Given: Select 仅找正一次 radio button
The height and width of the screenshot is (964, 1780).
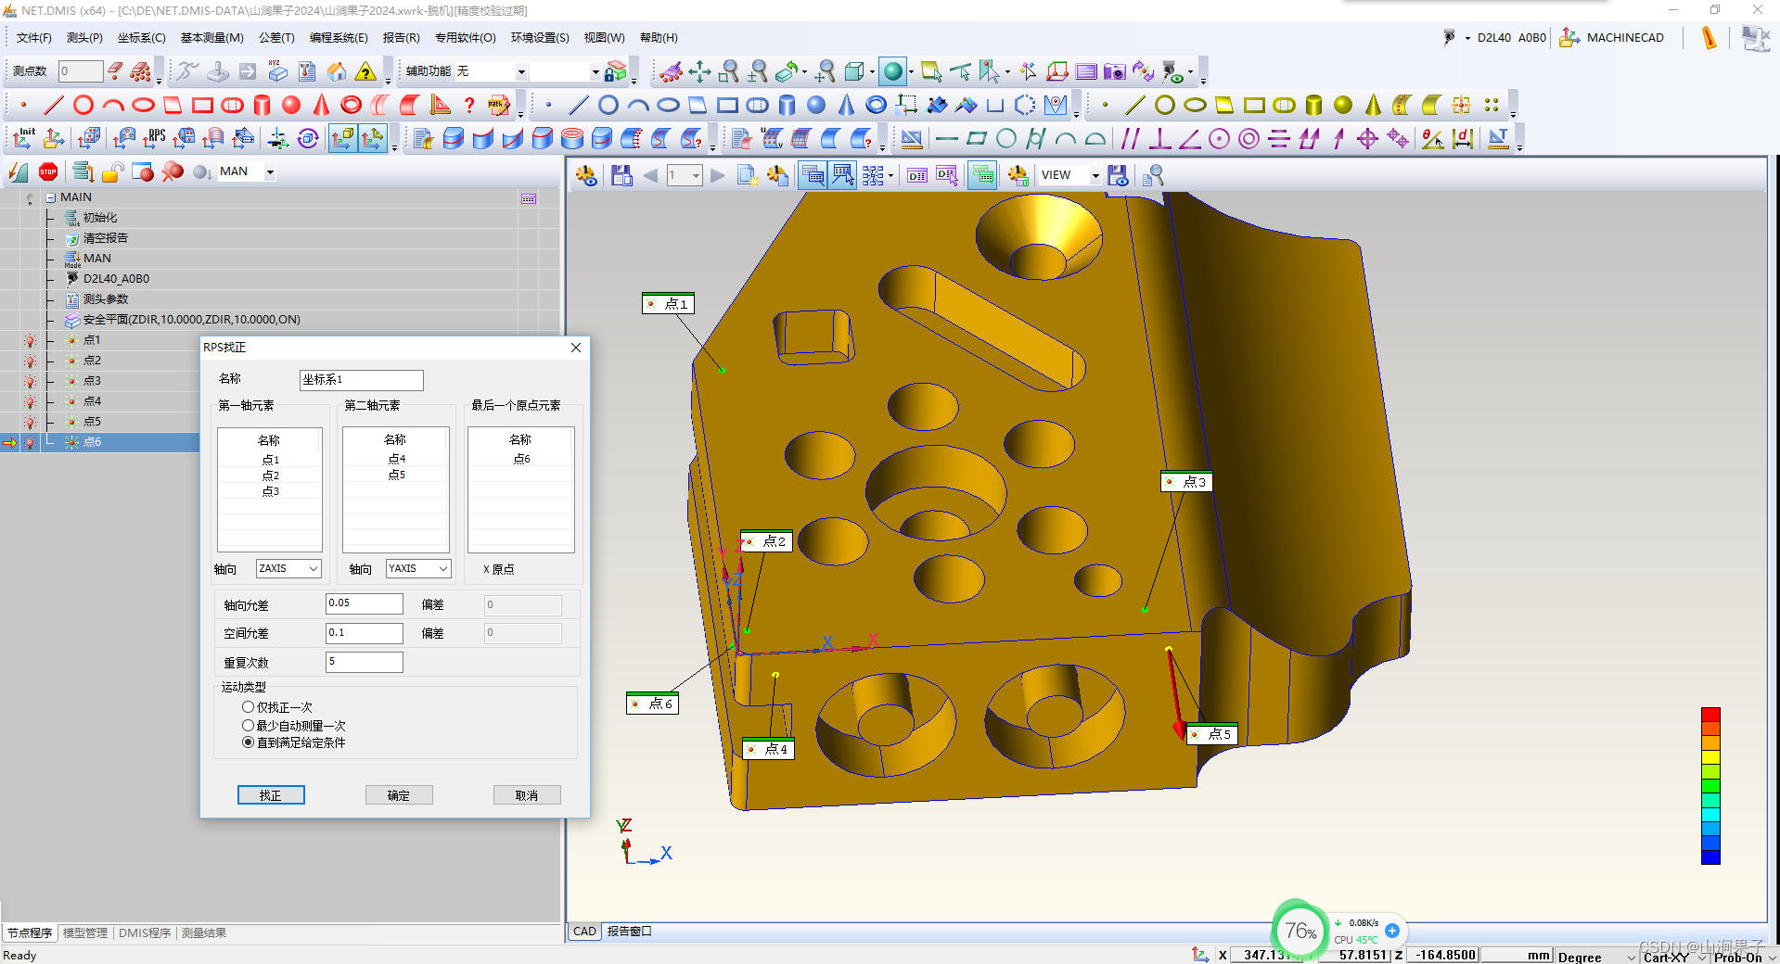Looking at the screenshot, I should click(x=248, y=707).
